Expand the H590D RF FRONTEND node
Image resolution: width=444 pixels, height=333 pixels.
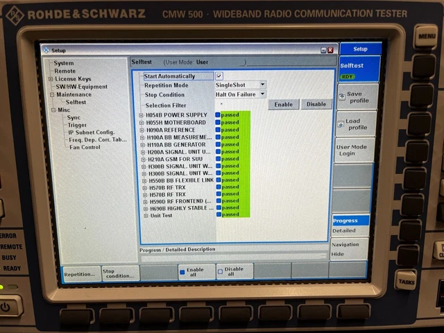point(145,202)
